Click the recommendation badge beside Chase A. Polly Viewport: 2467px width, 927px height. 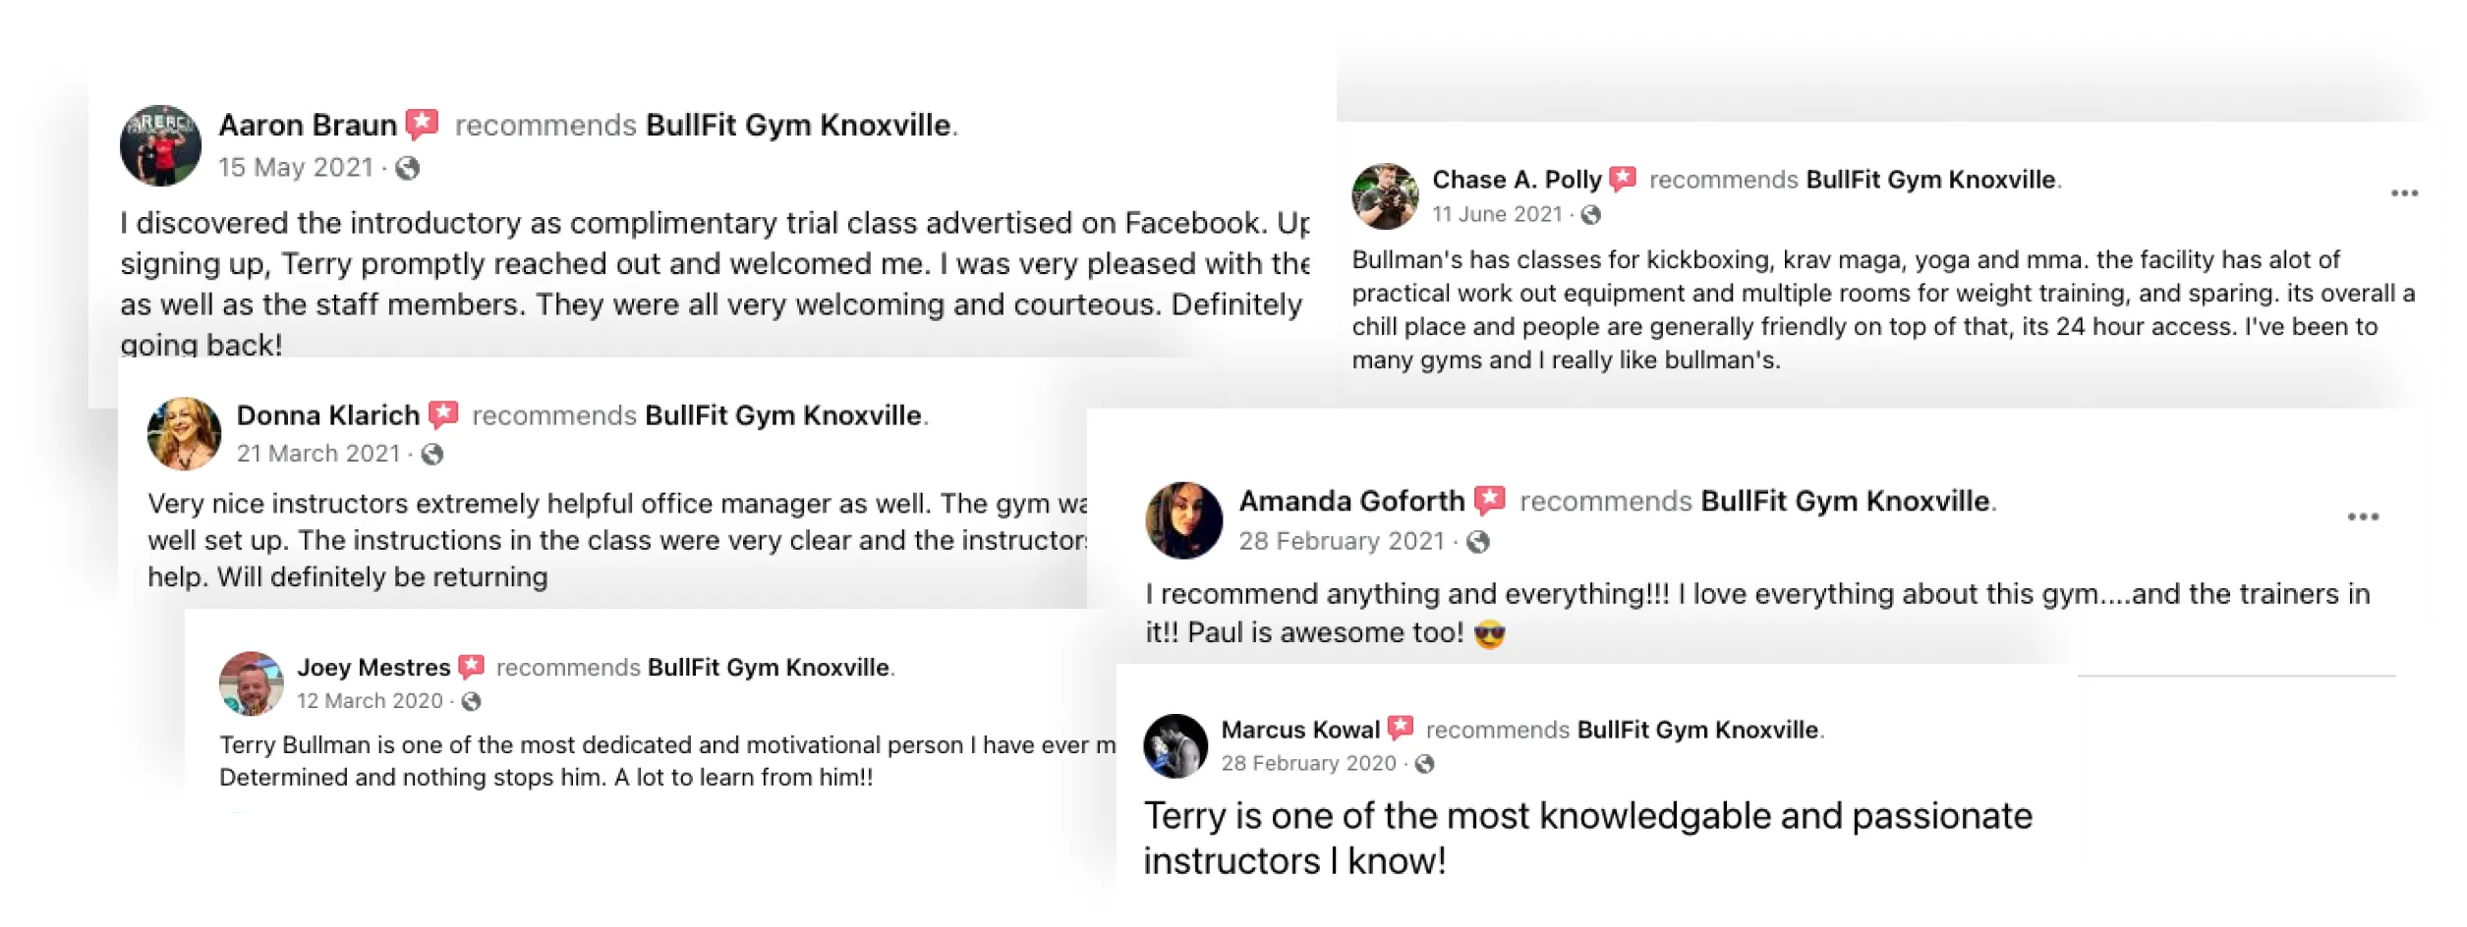point(1623,179)
